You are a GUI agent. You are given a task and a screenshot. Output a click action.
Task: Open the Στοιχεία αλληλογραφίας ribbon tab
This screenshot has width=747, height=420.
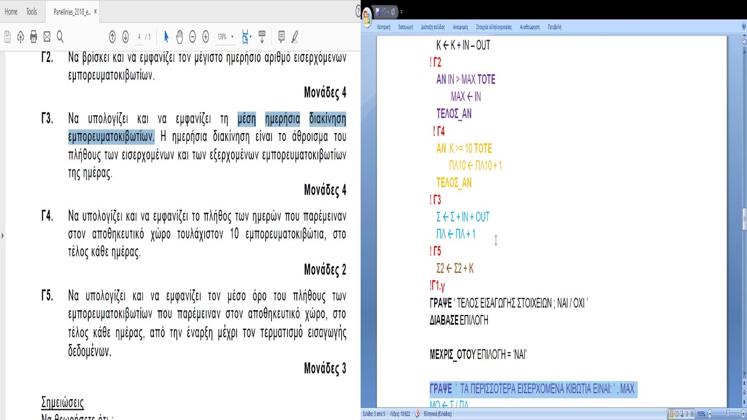click(494, 27)
